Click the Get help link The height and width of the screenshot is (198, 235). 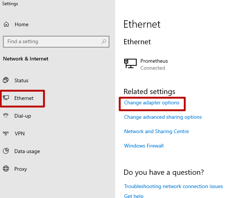click(x=134, y=196)
